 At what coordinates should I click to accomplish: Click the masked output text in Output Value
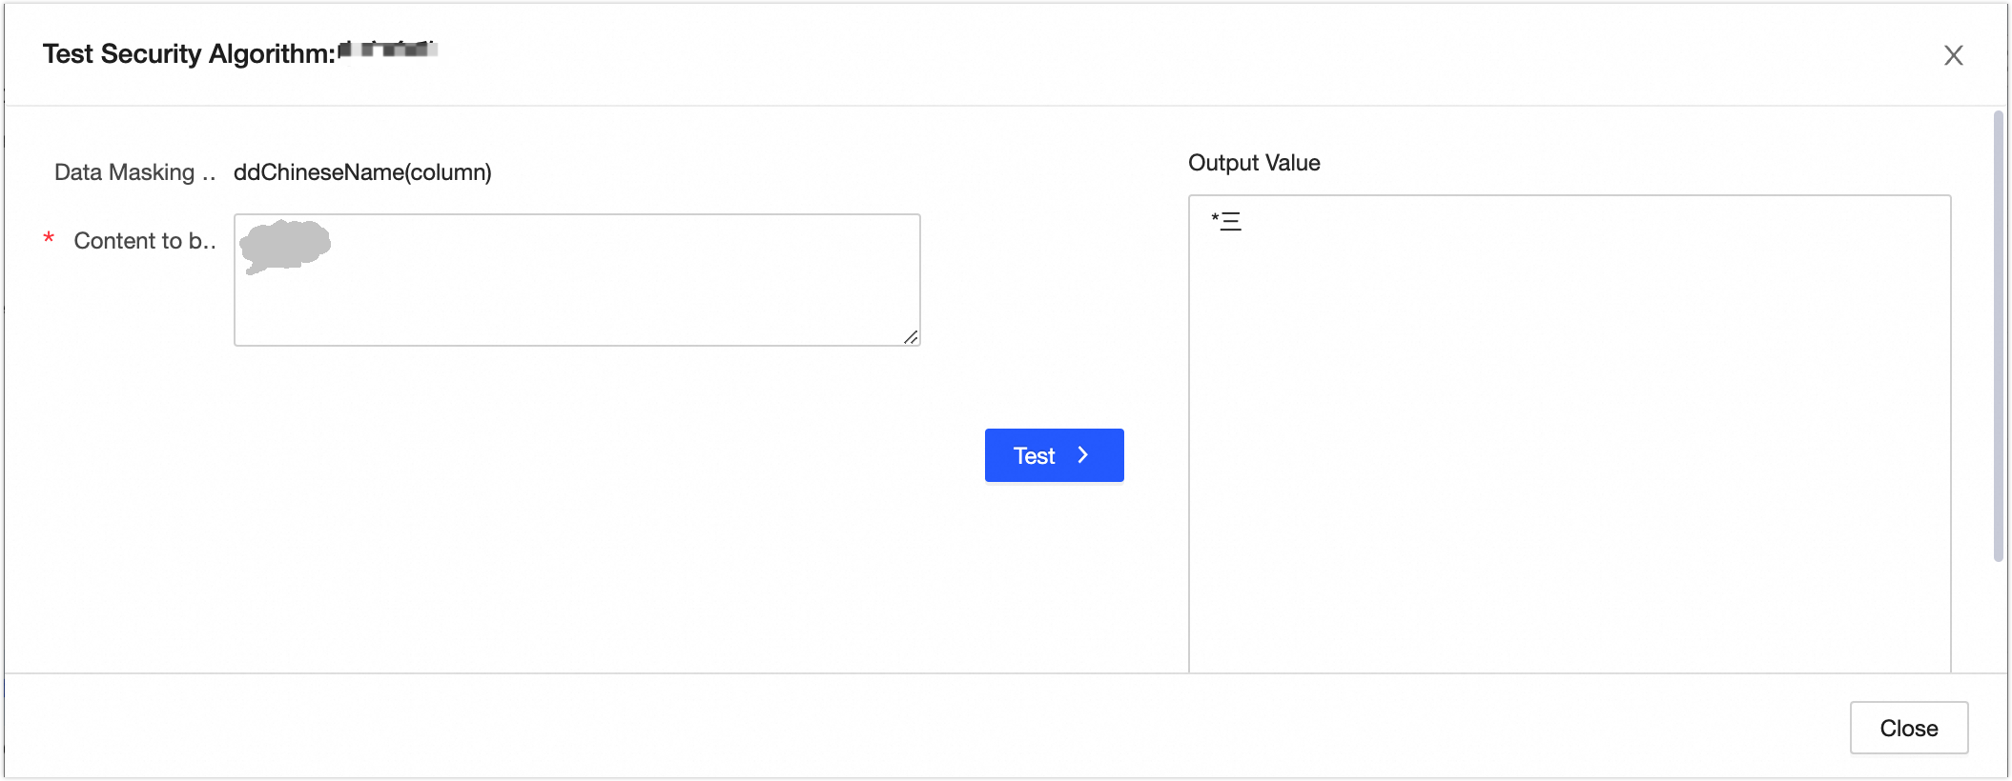(1226, 222)
